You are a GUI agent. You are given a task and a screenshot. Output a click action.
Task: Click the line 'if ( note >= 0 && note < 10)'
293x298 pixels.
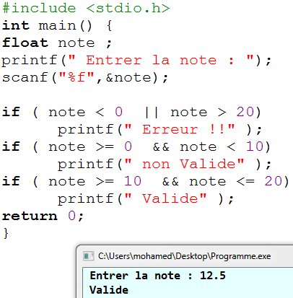coord(136,146)
